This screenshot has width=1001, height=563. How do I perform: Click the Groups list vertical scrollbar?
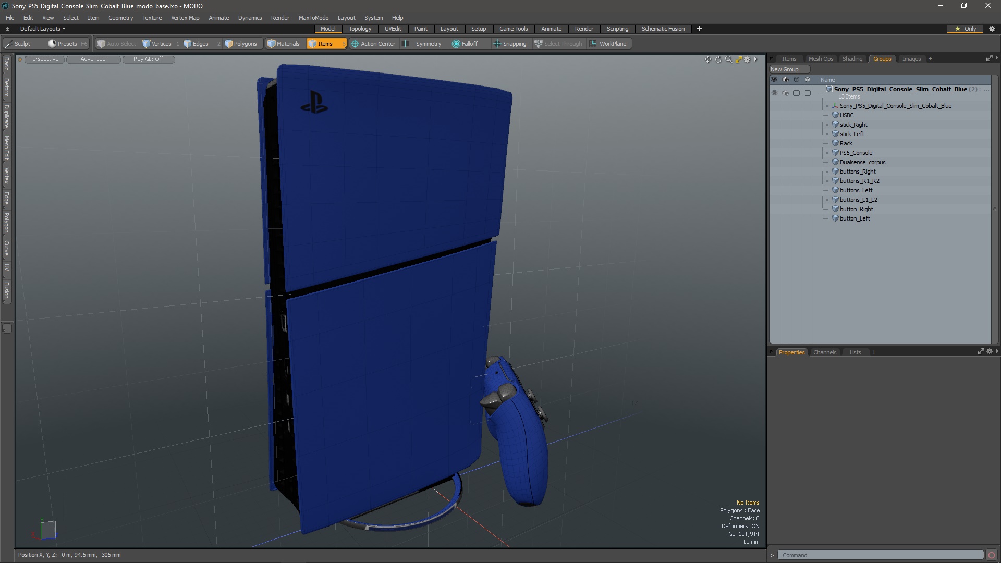[x=995, y=209]
